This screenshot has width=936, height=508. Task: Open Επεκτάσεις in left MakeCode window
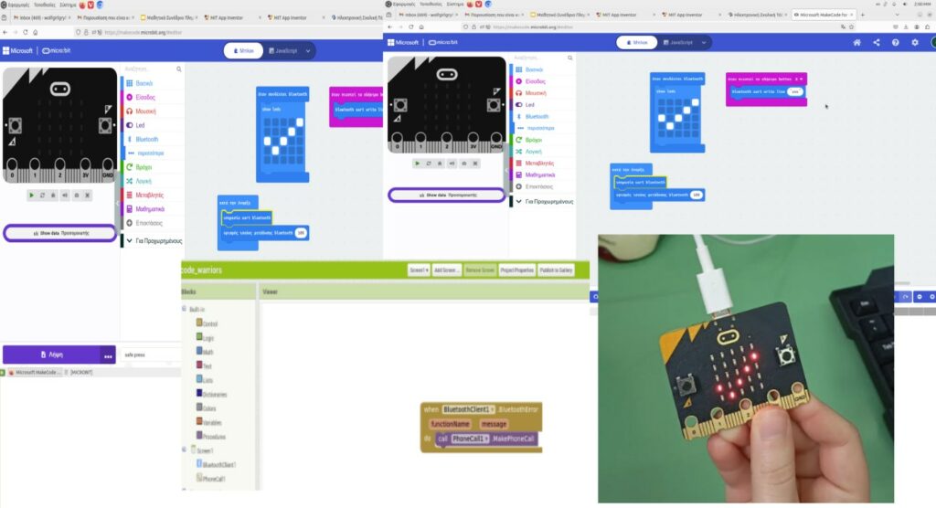click(151, 223)
